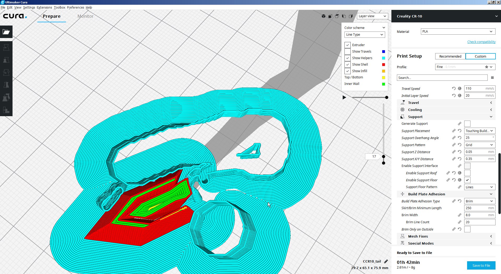Select the Move tool in the left toolbar
The height and width of the screenshot is (274, 501).
pyautogui.click(x=6, y=47)
